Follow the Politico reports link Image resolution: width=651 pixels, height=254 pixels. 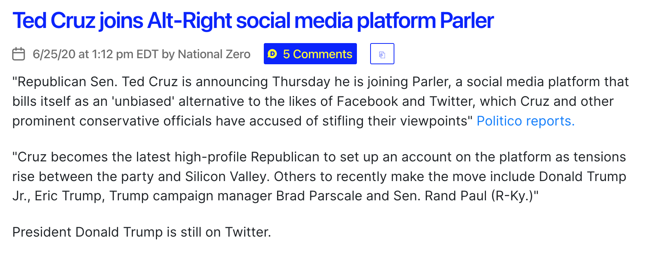(525, 121)
